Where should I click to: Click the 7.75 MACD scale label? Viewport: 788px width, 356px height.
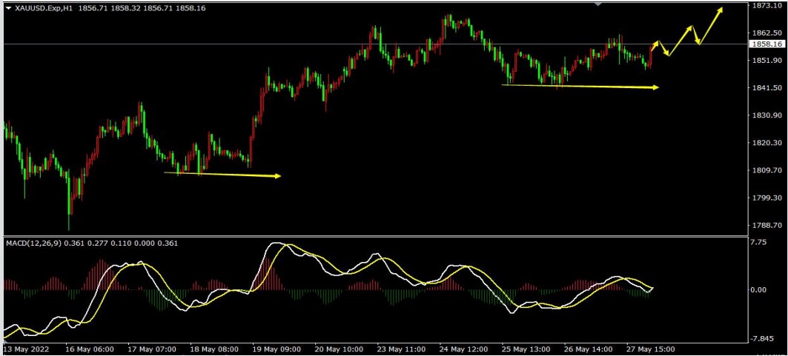[x=759, y=242]
